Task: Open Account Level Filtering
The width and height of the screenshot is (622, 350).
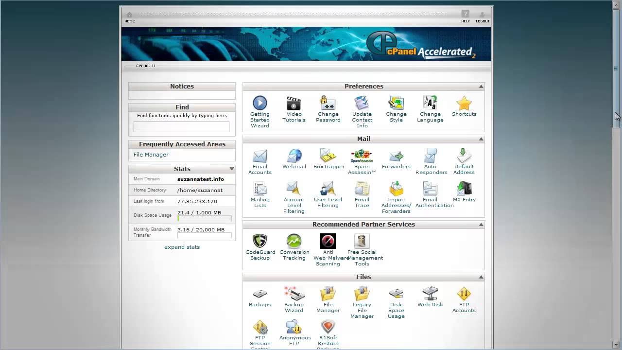Action: point(294,197)
